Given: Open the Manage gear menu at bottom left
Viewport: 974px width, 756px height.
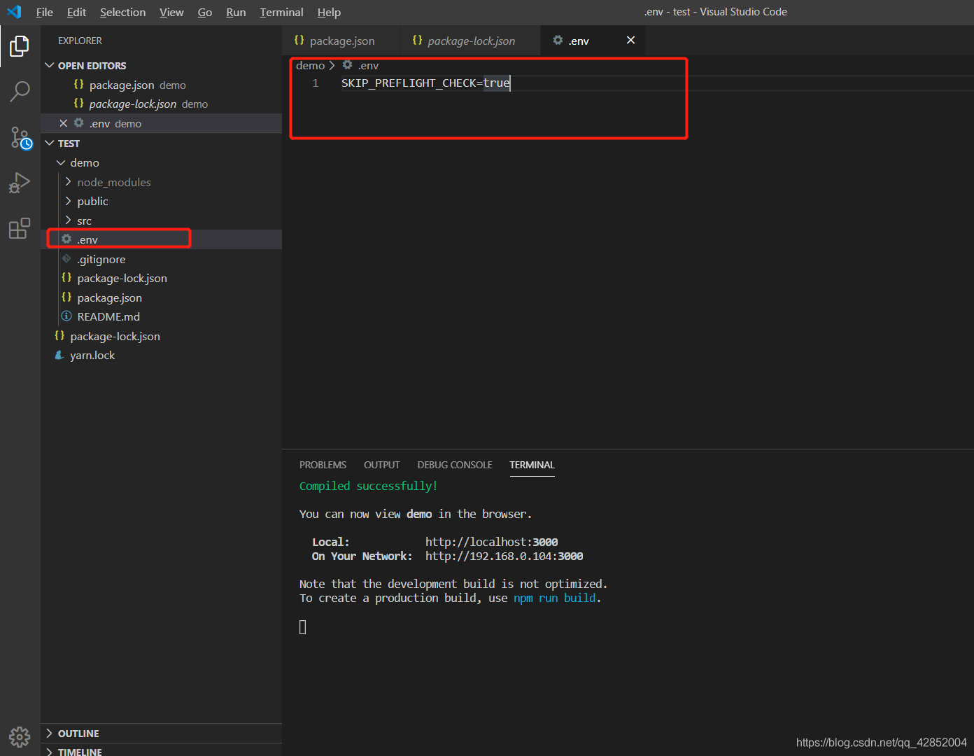Looking at the screenshot, I should tap(19, 736).
